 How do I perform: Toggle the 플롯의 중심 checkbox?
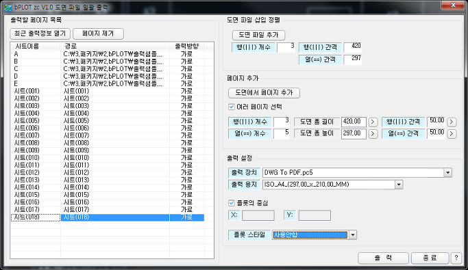pyautogui.click(x=232, y=203)
